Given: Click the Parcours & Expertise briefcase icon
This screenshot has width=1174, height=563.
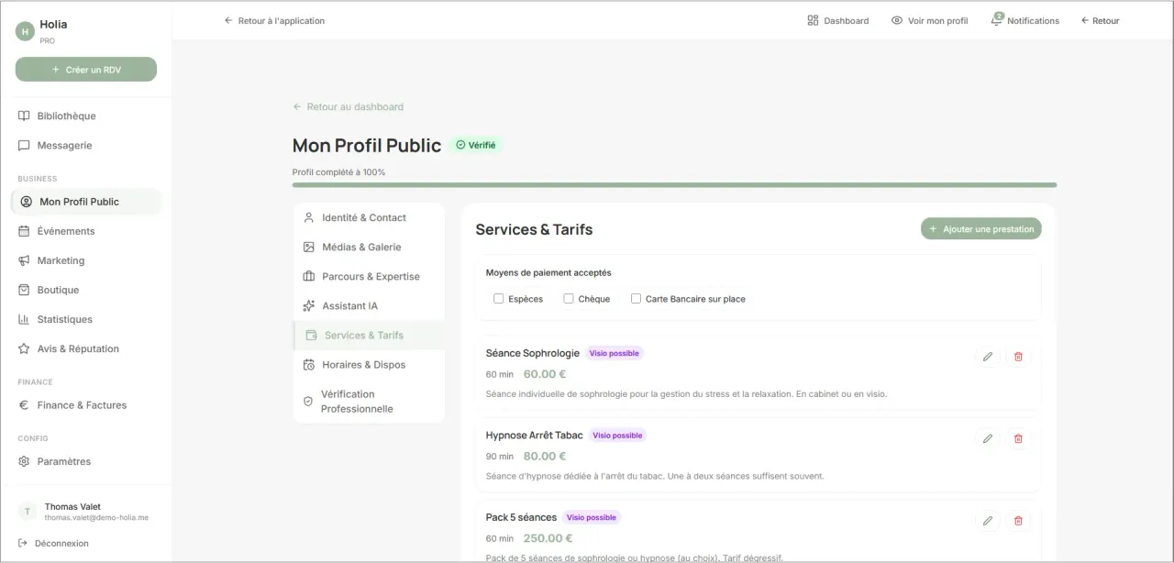Looking at the screenshot, I should click(309, 277).
